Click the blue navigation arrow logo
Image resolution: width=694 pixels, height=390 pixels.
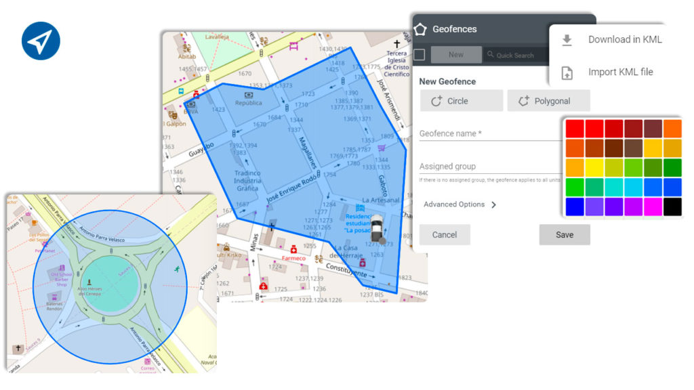tap(41, 41)
